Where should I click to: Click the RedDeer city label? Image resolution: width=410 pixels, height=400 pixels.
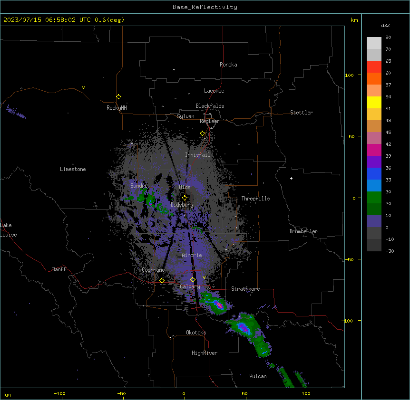tap(209, 121)
